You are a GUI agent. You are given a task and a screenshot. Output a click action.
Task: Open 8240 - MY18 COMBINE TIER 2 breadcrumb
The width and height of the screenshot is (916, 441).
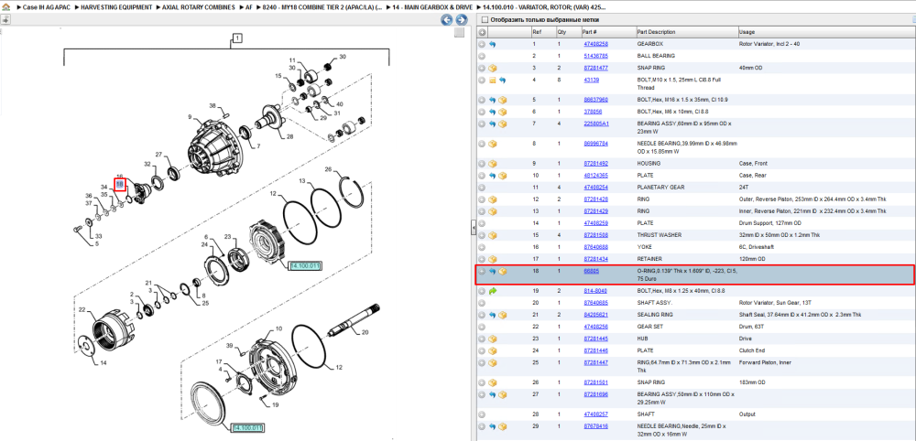[x=323, y=7]
